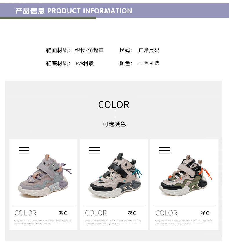Click the large COLOR section heading

pos(114,105)
